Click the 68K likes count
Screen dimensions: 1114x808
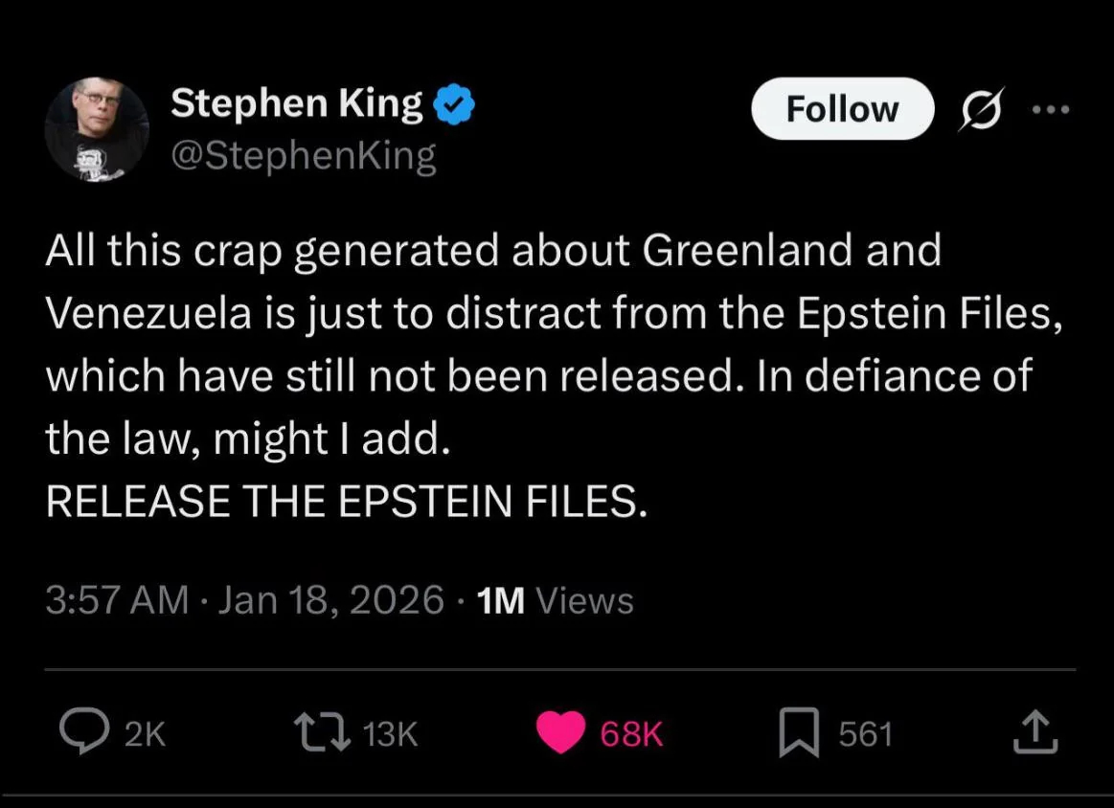click(x=631, y=734)
